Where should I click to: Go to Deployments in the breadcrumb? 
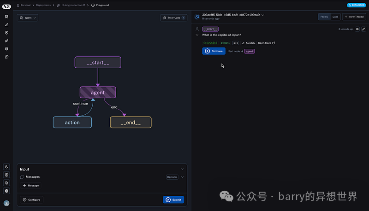43,5
